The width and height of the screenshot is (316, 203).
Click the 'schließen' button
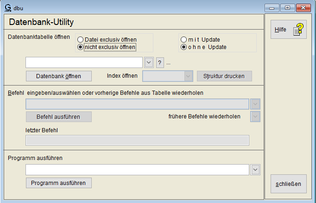[288, 184]
